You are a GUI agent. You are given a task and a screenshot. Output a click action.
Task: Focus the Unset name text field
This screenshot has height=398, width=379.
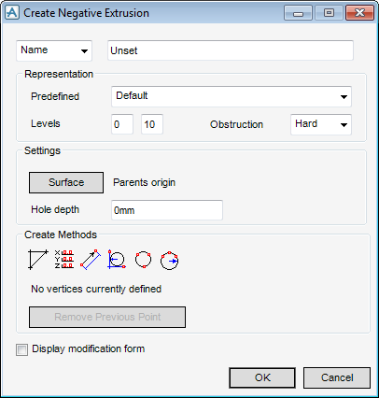click(x=231, y=50)
